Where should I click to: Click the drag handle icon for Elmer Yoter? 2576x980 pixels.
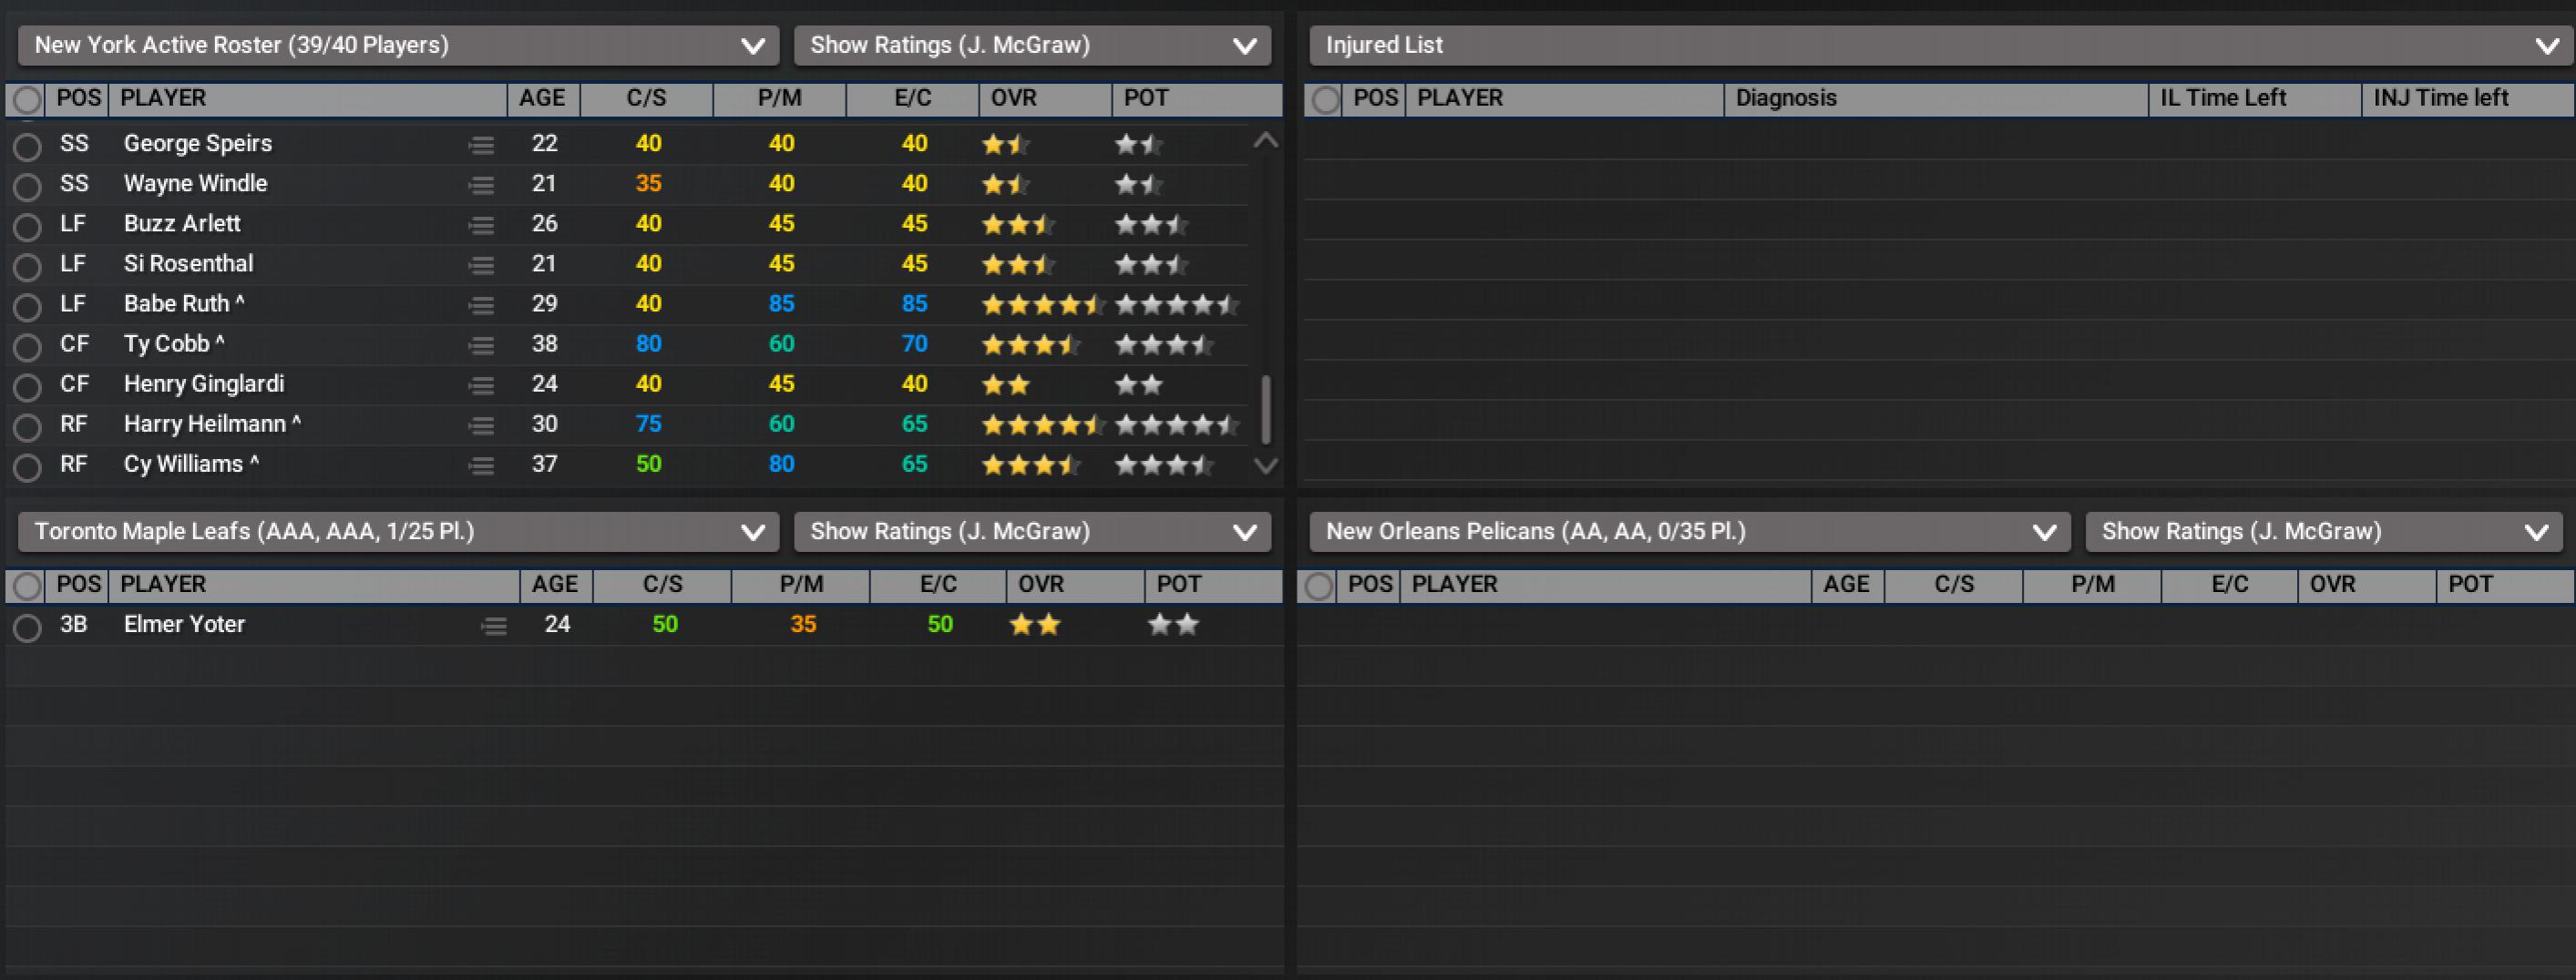(494, 626)
